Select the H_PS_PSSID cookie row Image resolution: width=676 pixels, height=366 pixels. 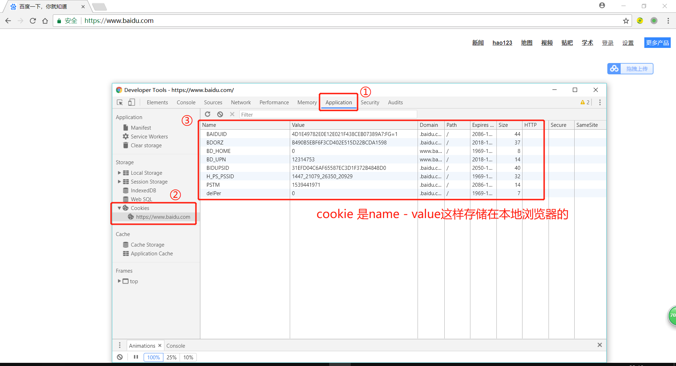click(x=403, y=176)
